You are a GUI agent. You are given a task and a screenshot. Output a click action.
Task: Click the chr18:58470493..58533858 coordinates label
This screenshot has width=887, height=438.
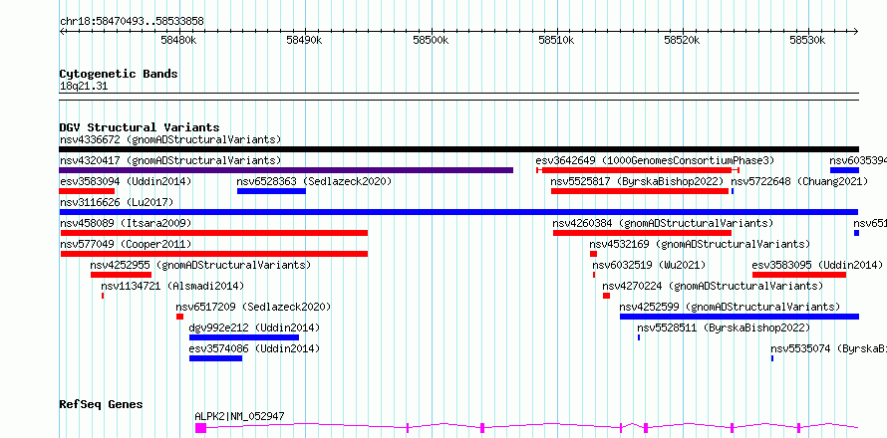click(132, 22)
